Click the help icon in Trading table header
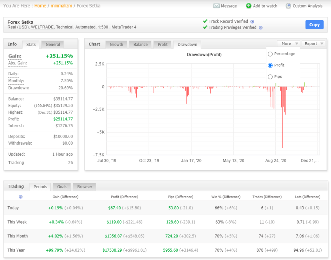 coord(20,197)
